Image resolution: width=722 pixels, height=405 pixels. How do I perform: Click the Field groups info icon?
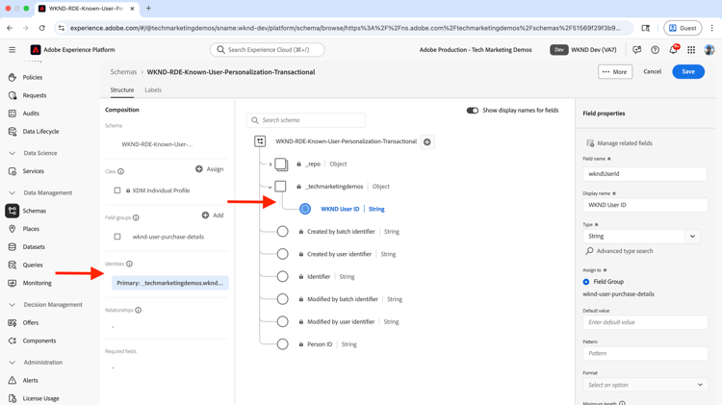coord(136,217)
